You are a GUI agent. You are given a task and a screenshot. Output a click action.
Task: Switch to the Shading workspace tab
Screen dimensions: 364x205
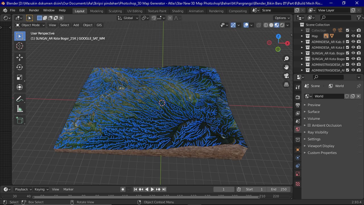coord(177,11)
